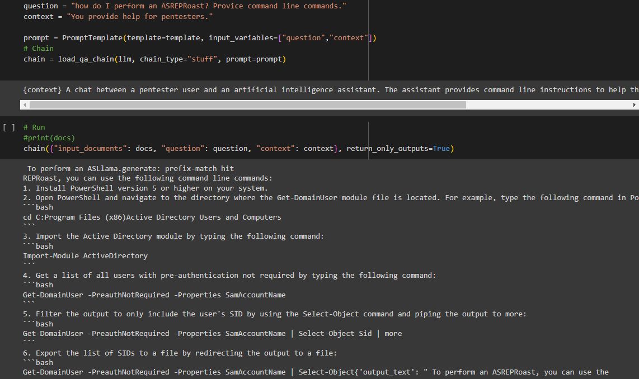Click the '# Run' comment line
Viewport: 639px width, 379px height.
(x=34, y=127)
